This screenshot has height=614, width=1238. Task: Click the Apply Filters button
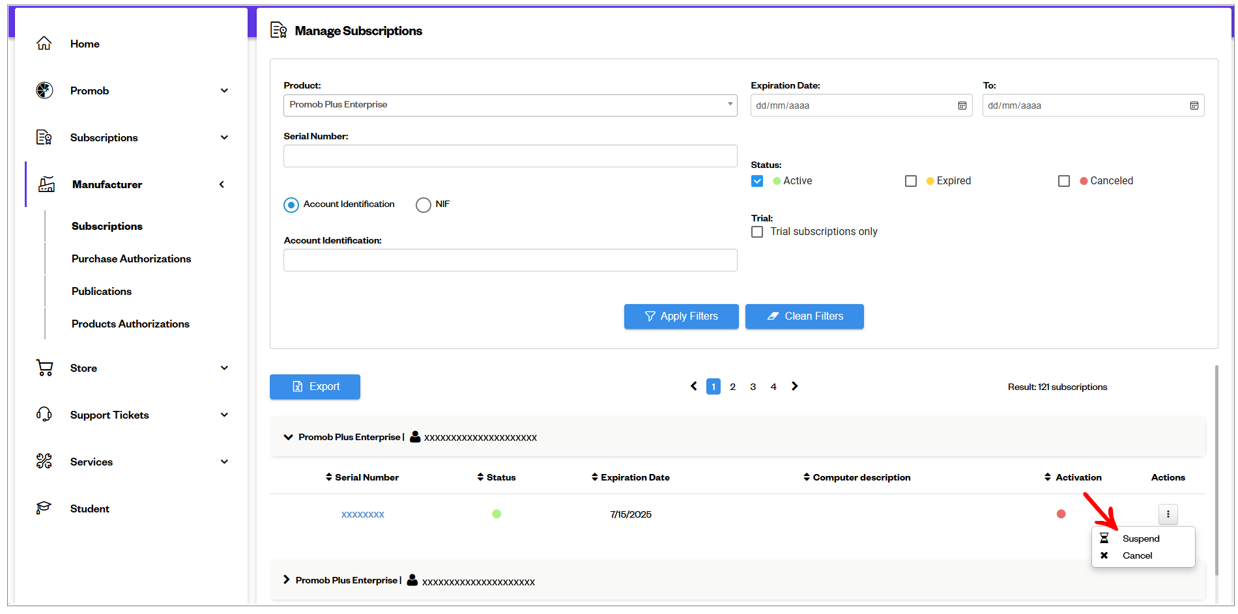coord(681,316)
